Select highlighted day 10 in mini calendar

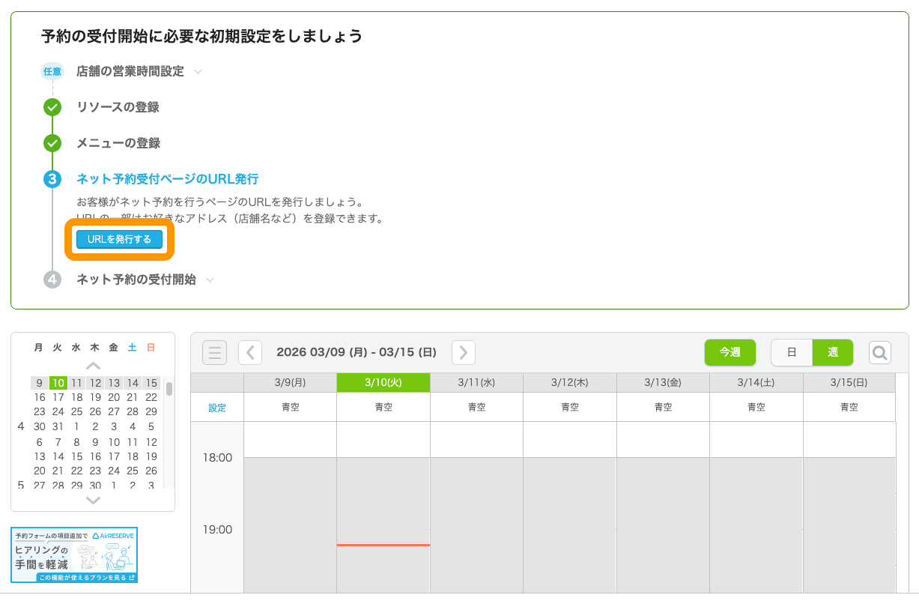click(58, 383)
